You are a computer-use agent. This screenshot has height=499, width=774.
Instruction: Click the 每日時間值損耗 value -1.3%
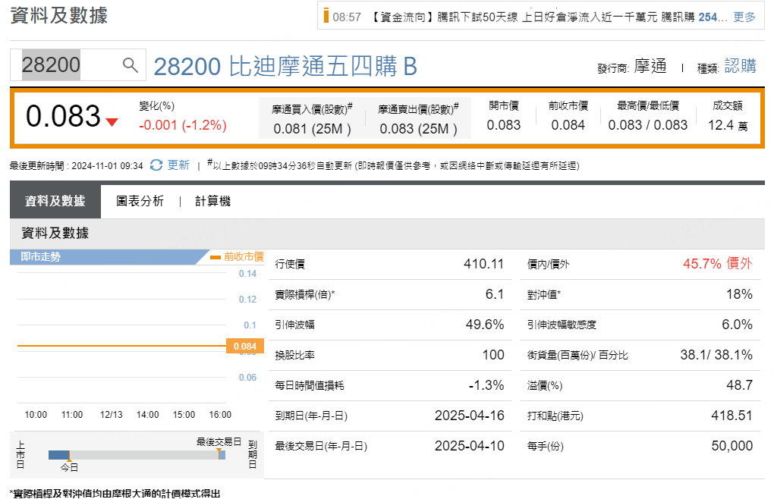tap(486, 385)
